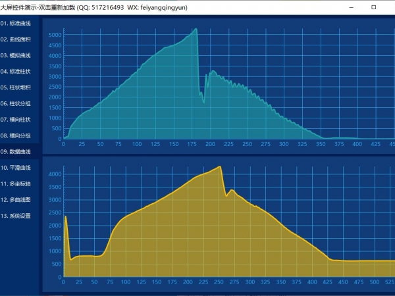The image size is (395, 296).
Task: Click the teal chart's sharp dip near 190
Action: tap(203, 102)
